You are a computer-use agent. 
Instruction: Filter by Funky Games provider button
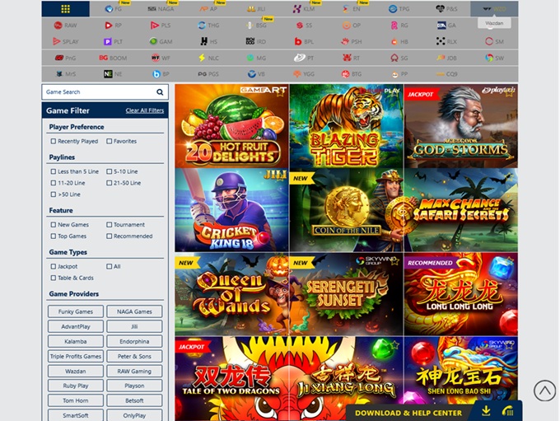pos(76,311)
